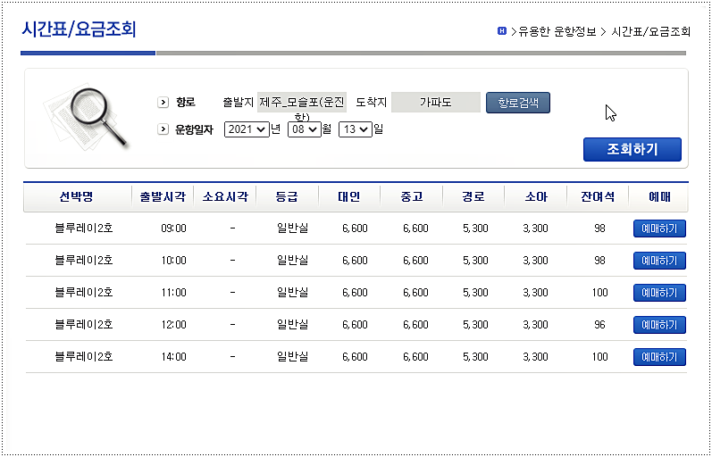The image size is (712, 457).
Task: Click 유용한 운항정보 breadcrumb link
Action: (x=557, y=31)
